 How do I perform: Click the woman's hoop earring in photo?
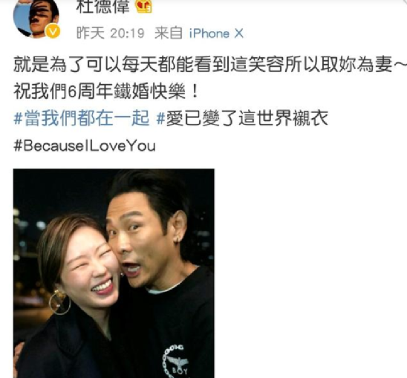[x=59, y=301]
